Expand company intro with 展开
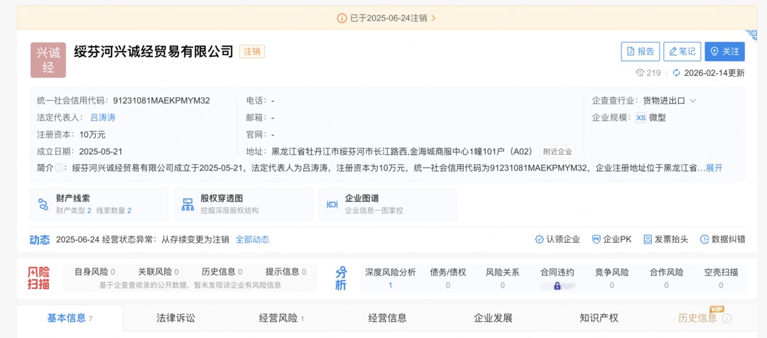Viewport: 767px width, 338px height. click(714, 168)
